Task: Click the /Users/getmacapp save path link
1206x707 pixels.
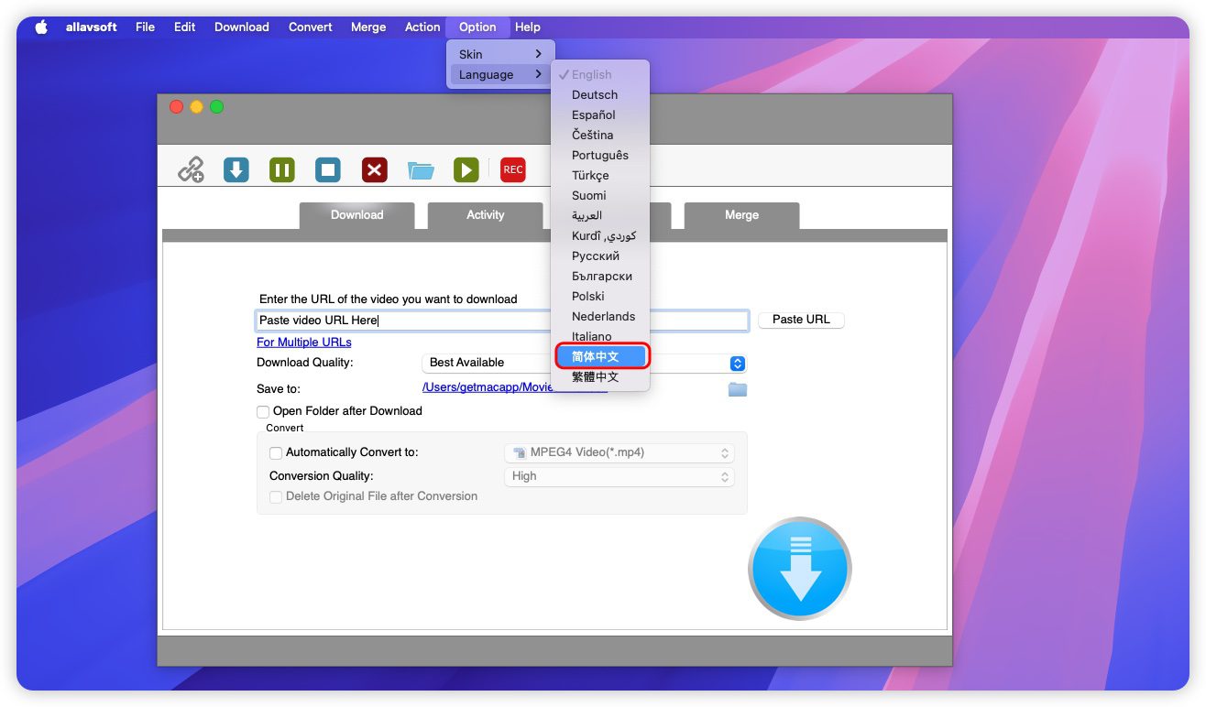Action: 514,387
